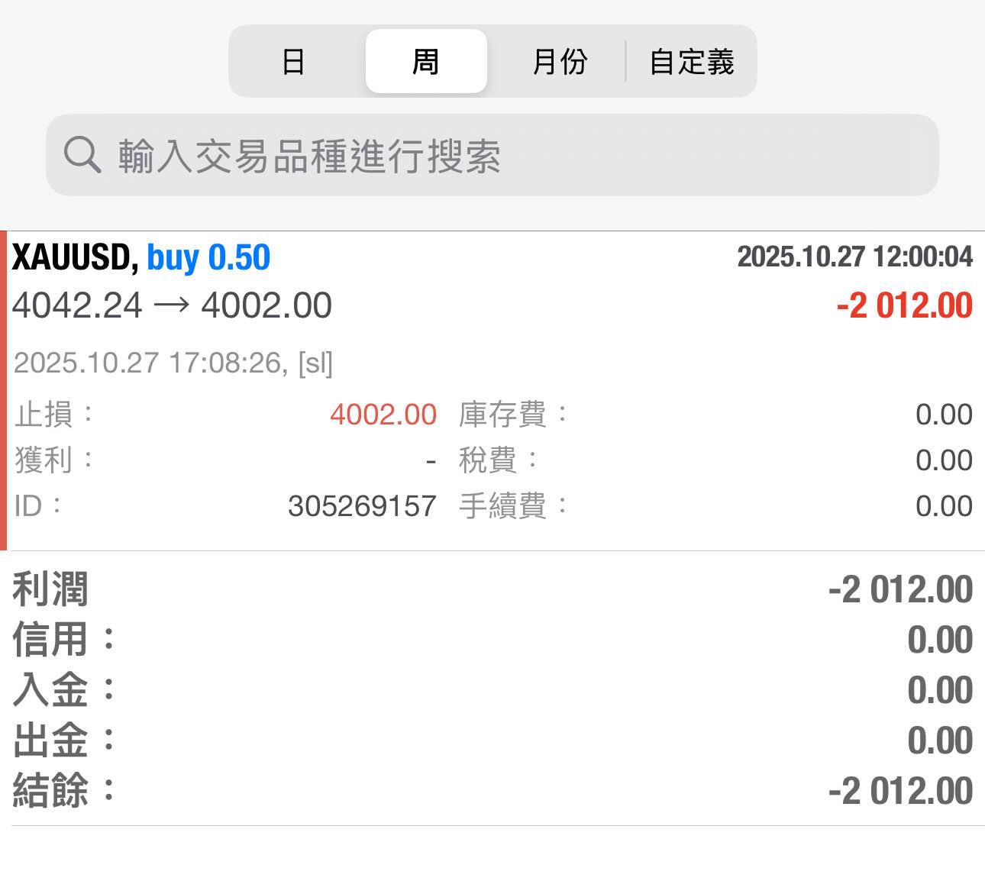Select the 日 (day) period tab

coord(294,61)
